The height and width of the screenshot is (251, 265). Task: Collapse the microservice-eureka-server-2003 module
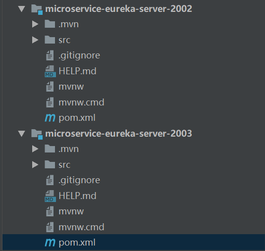[22, 134]
